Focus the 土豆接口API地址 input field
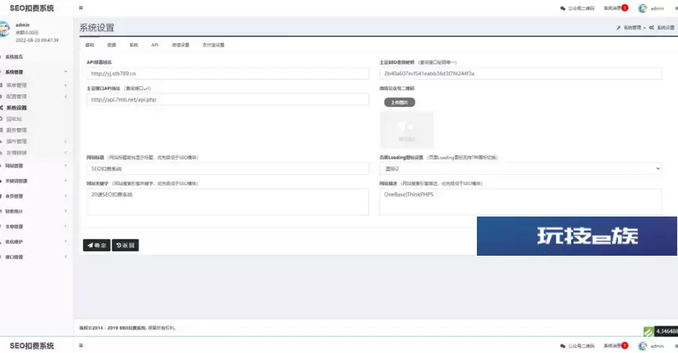678x353 pixels. click(228, 100)
